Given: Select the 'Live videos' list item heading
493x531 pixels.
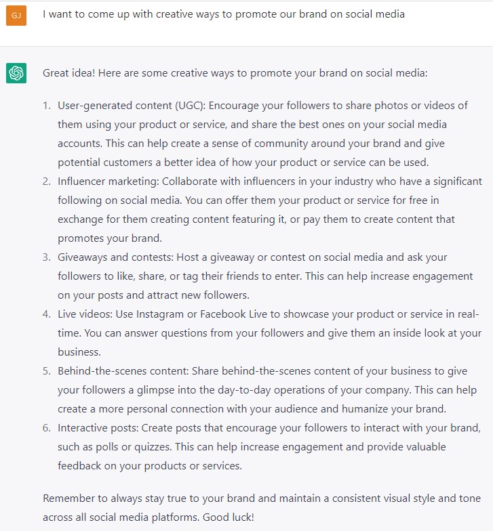Looking at the screenshot, I should pos(85,314).
